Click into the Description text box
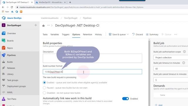The height and width of the screenshot is (106, 188). pos(93,58)
